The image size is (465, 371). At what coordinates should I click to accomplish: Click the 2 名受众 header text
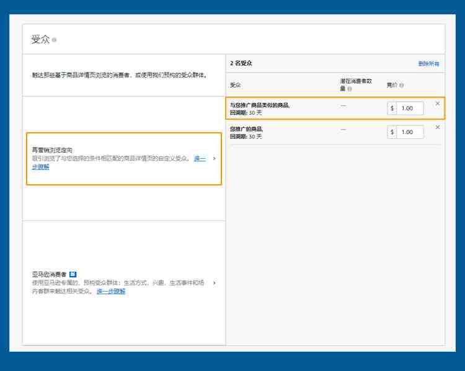(241, 63)
